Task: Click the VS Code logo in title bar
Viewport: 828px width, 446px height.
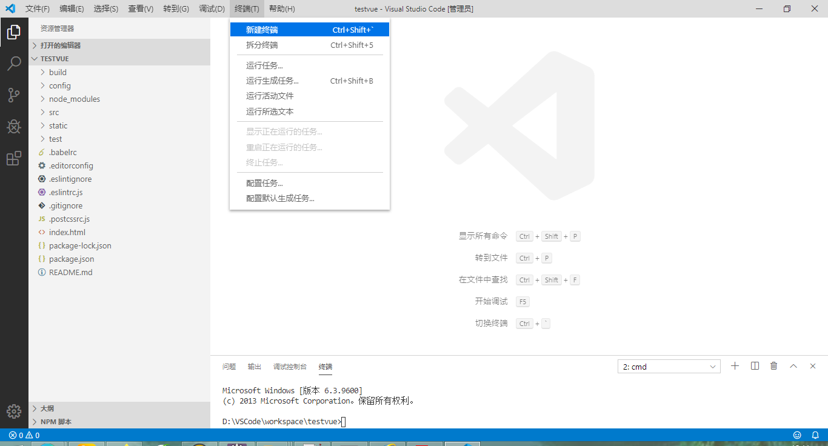Action: click(10, 8)
